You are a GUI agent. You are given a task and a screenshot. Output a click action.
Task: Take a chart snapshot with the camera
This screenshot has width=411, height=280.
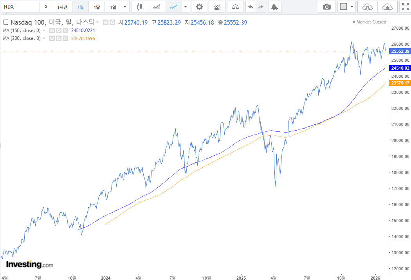click(x=326, y=7)
